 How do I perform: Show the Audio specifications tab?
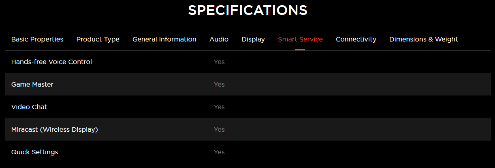coord(219,39)
